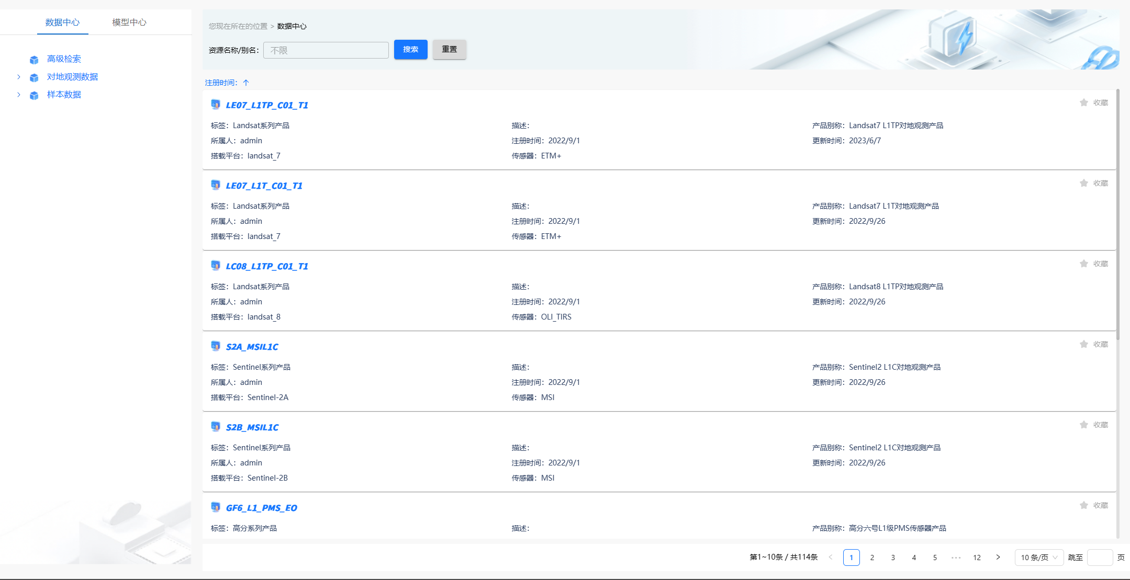This screenshot has width=1130, height=580.
Task: Expand the 对地观测数据 tree node
Action: click(19, 77)
